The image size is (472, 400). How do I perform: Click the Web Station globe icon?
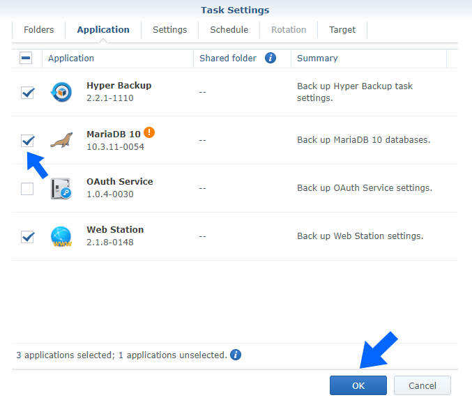tap(61, 236)
